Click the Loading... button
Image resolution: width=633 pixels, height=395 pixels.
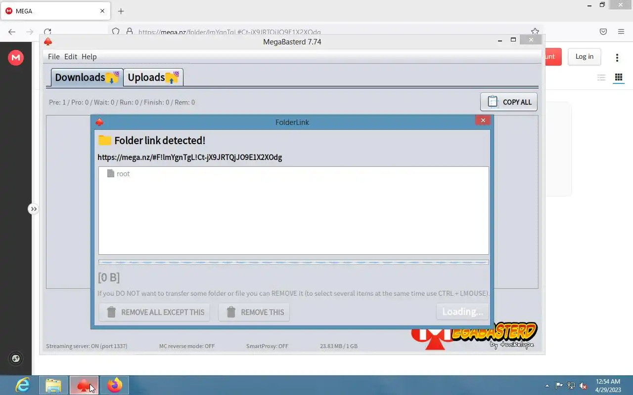pyautogui.click(x=463, y=312)
